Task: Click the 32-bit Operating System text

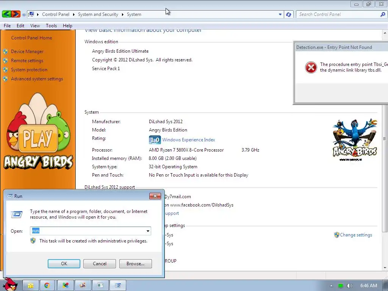Action: [x=173, y=167]
